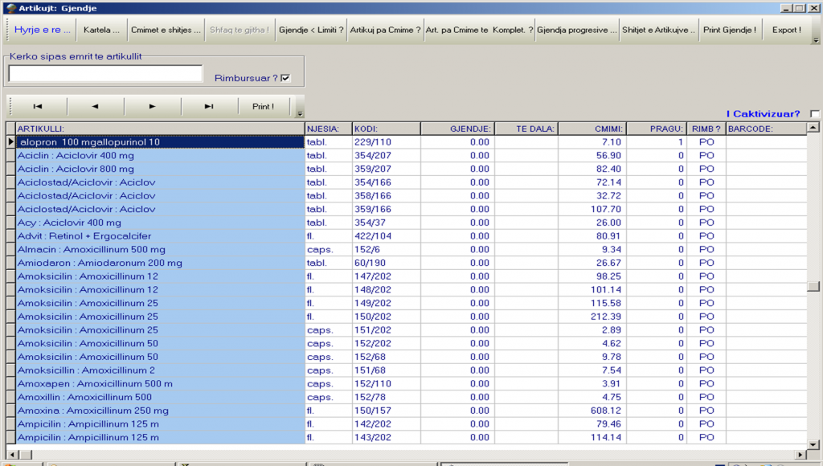Click code cell 143/202
823x466 pixels.
pos(387,438)
